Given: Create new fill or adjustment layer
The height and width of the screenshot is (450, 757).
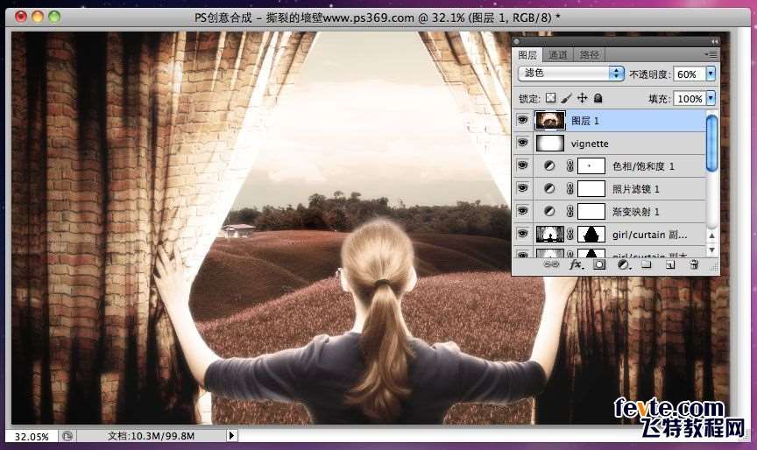Looking at the screenshot, I should 623,264.
